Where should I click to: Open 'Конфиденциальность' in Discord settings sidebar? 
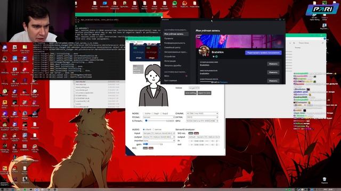175,43
